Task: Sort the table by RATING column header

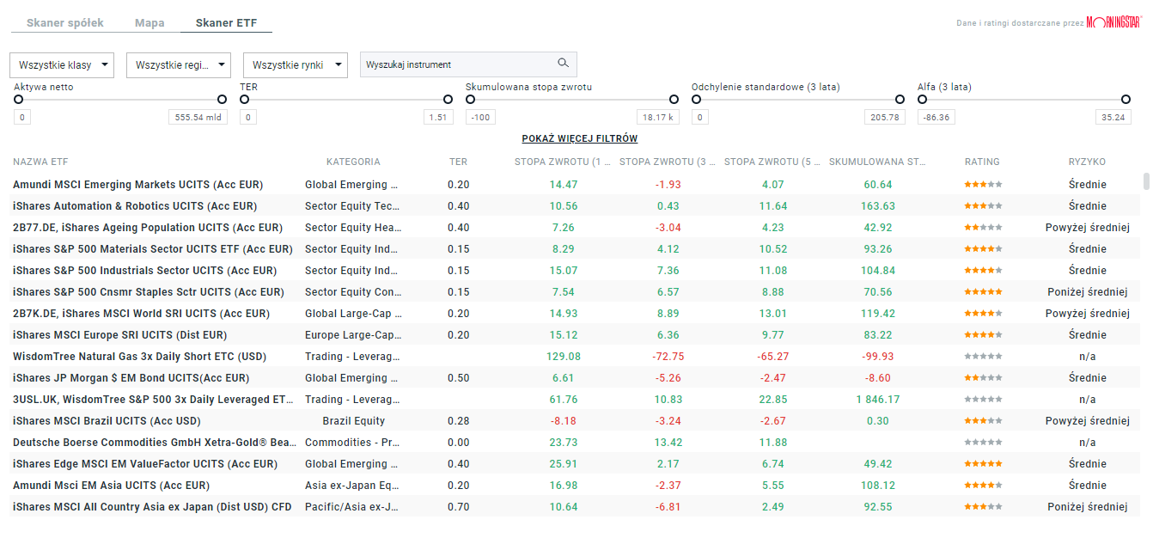Action: [x=982, y=162]
